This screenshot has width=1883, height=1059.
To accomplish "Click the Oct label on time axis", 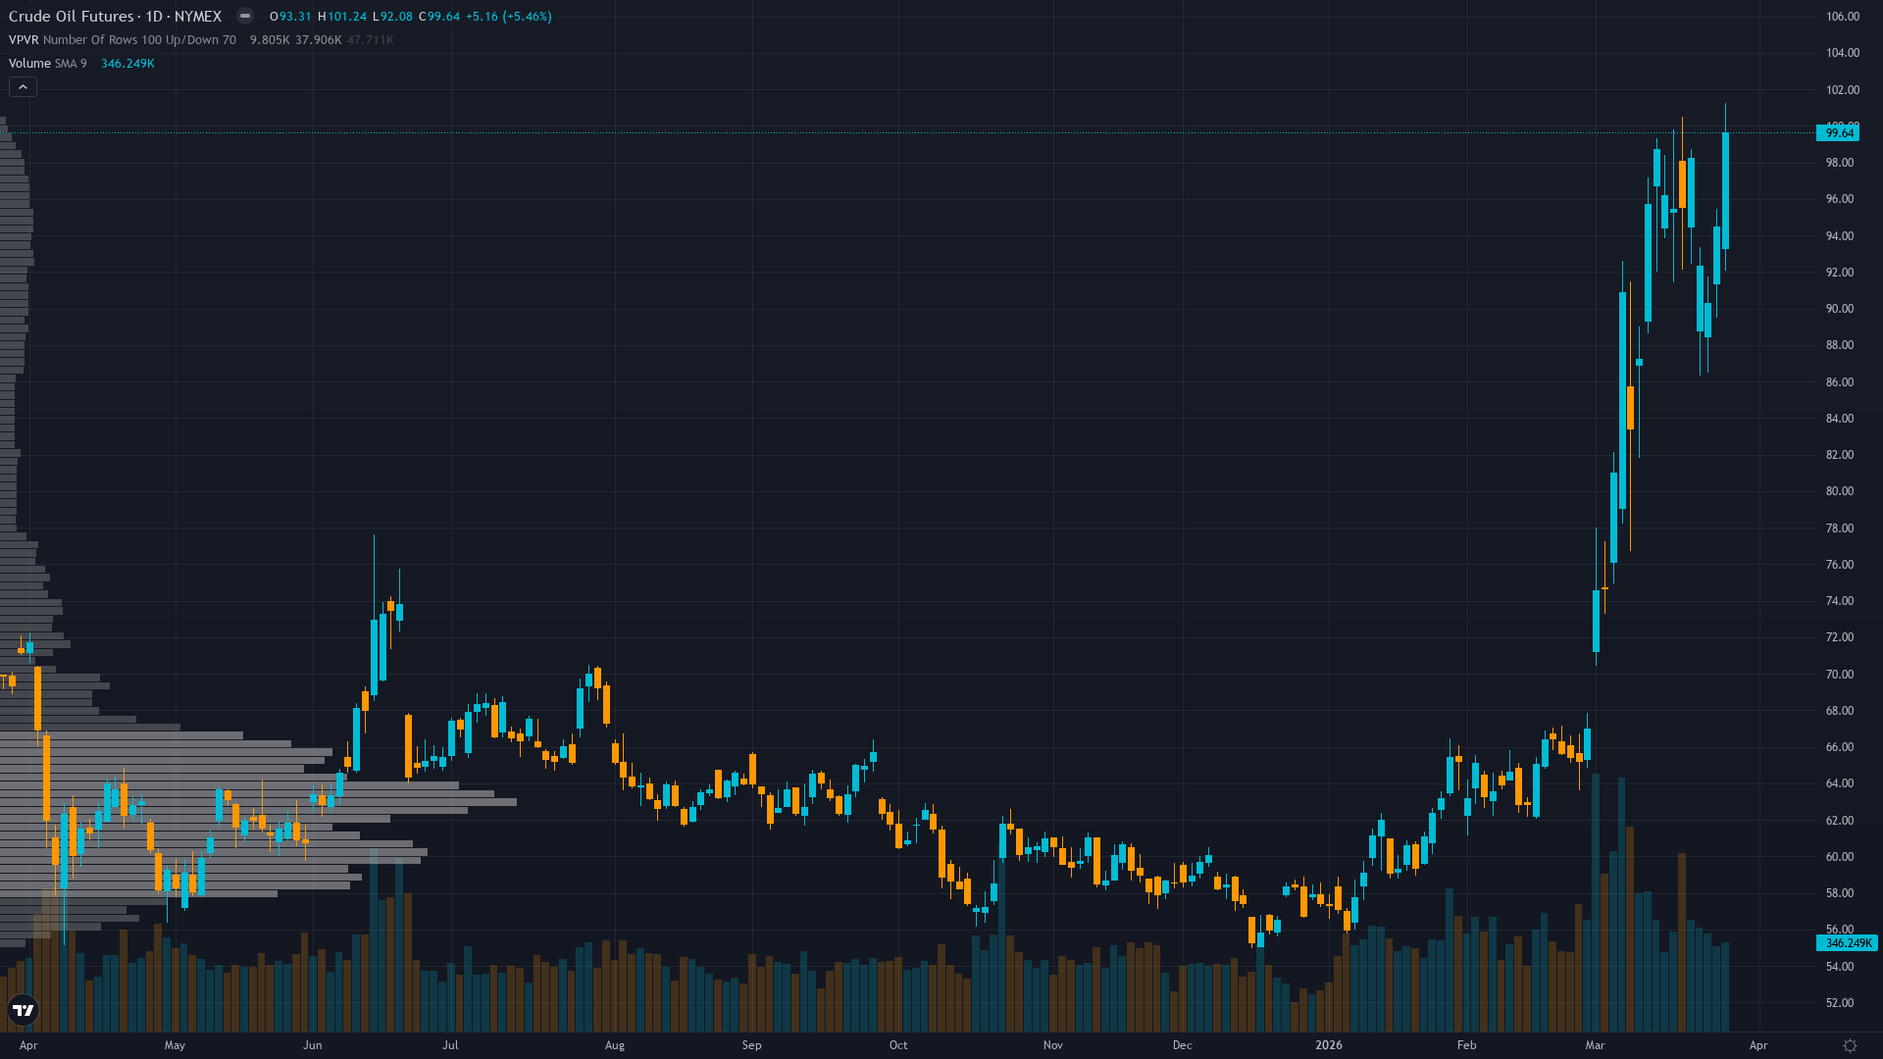I will (898, 1045).
